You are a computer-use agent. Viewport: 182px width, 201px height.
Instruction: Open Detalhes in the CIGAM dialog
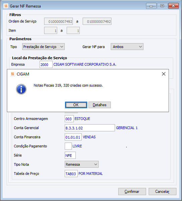point(100,105)
